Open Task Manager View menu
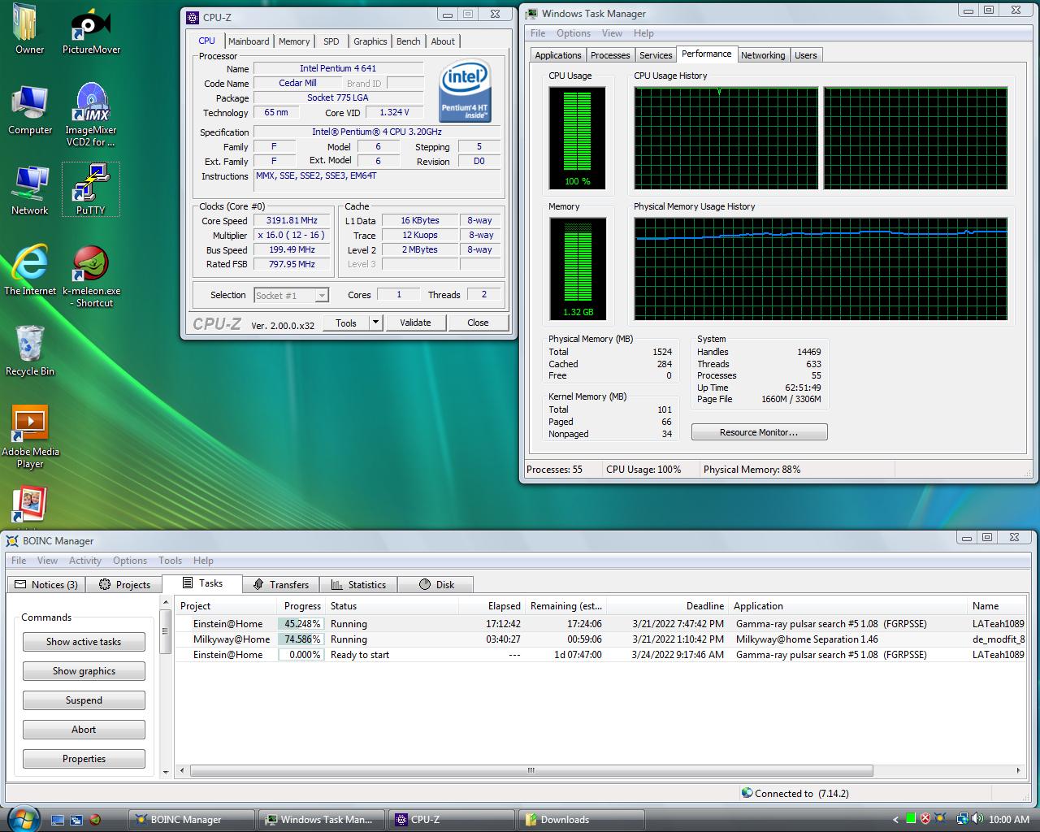The height and width of the screenshot is (832, 1040). click(x=612, y=33)
